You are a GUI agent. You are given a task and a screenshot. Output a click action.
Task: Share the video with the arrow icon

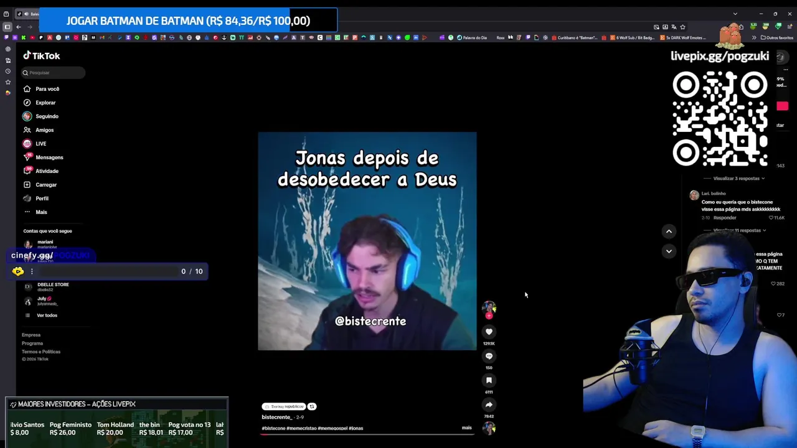tap(489, 404)
